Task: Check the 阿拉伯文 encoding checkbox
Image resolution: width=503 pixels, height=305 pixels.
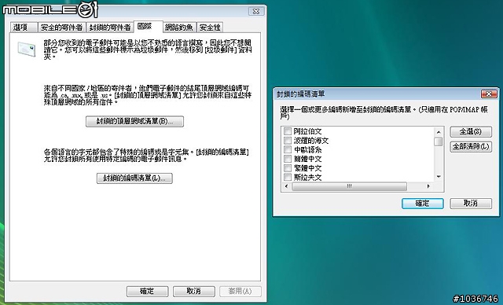Action: click(288, 131)
